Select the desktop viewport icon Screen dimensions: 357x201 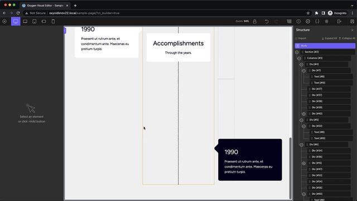pos(16,21)
